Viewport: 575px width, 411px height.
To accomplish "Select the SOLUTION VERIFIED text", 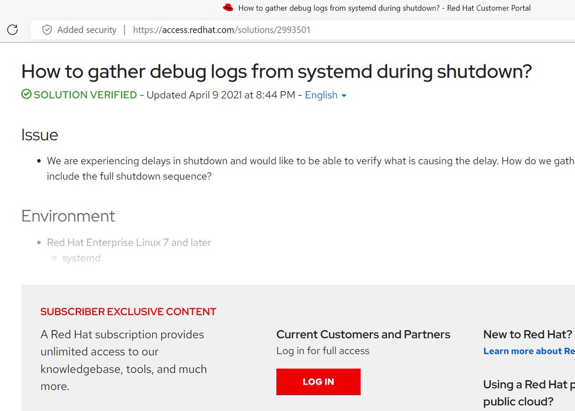I will 85,95.
